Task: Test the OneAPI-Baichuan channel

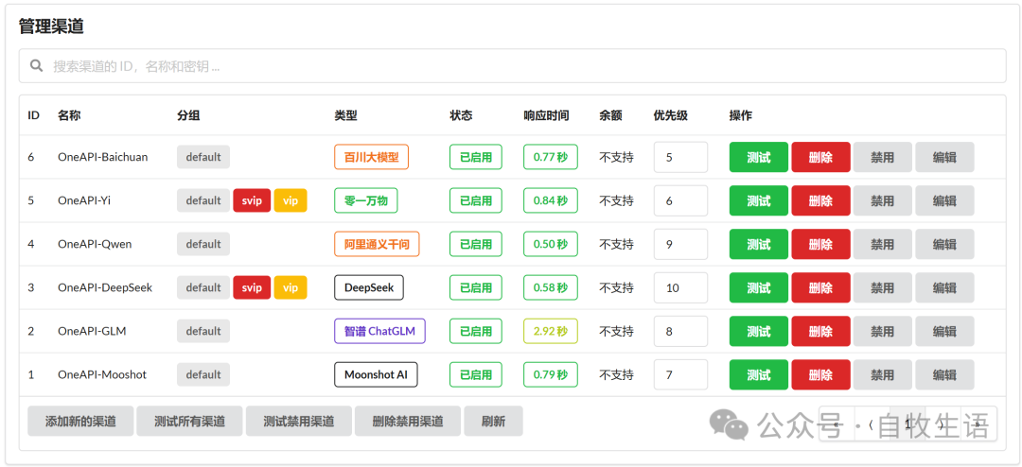Action: (759, 157)
